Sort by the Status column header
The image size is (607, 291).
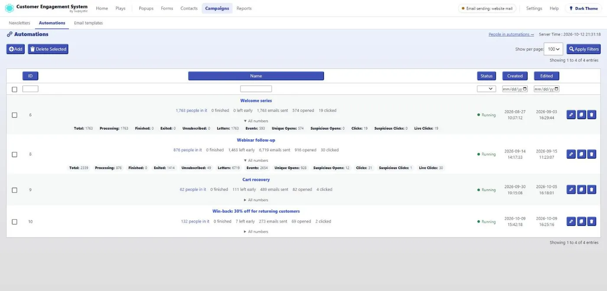[x=486, y=76]
